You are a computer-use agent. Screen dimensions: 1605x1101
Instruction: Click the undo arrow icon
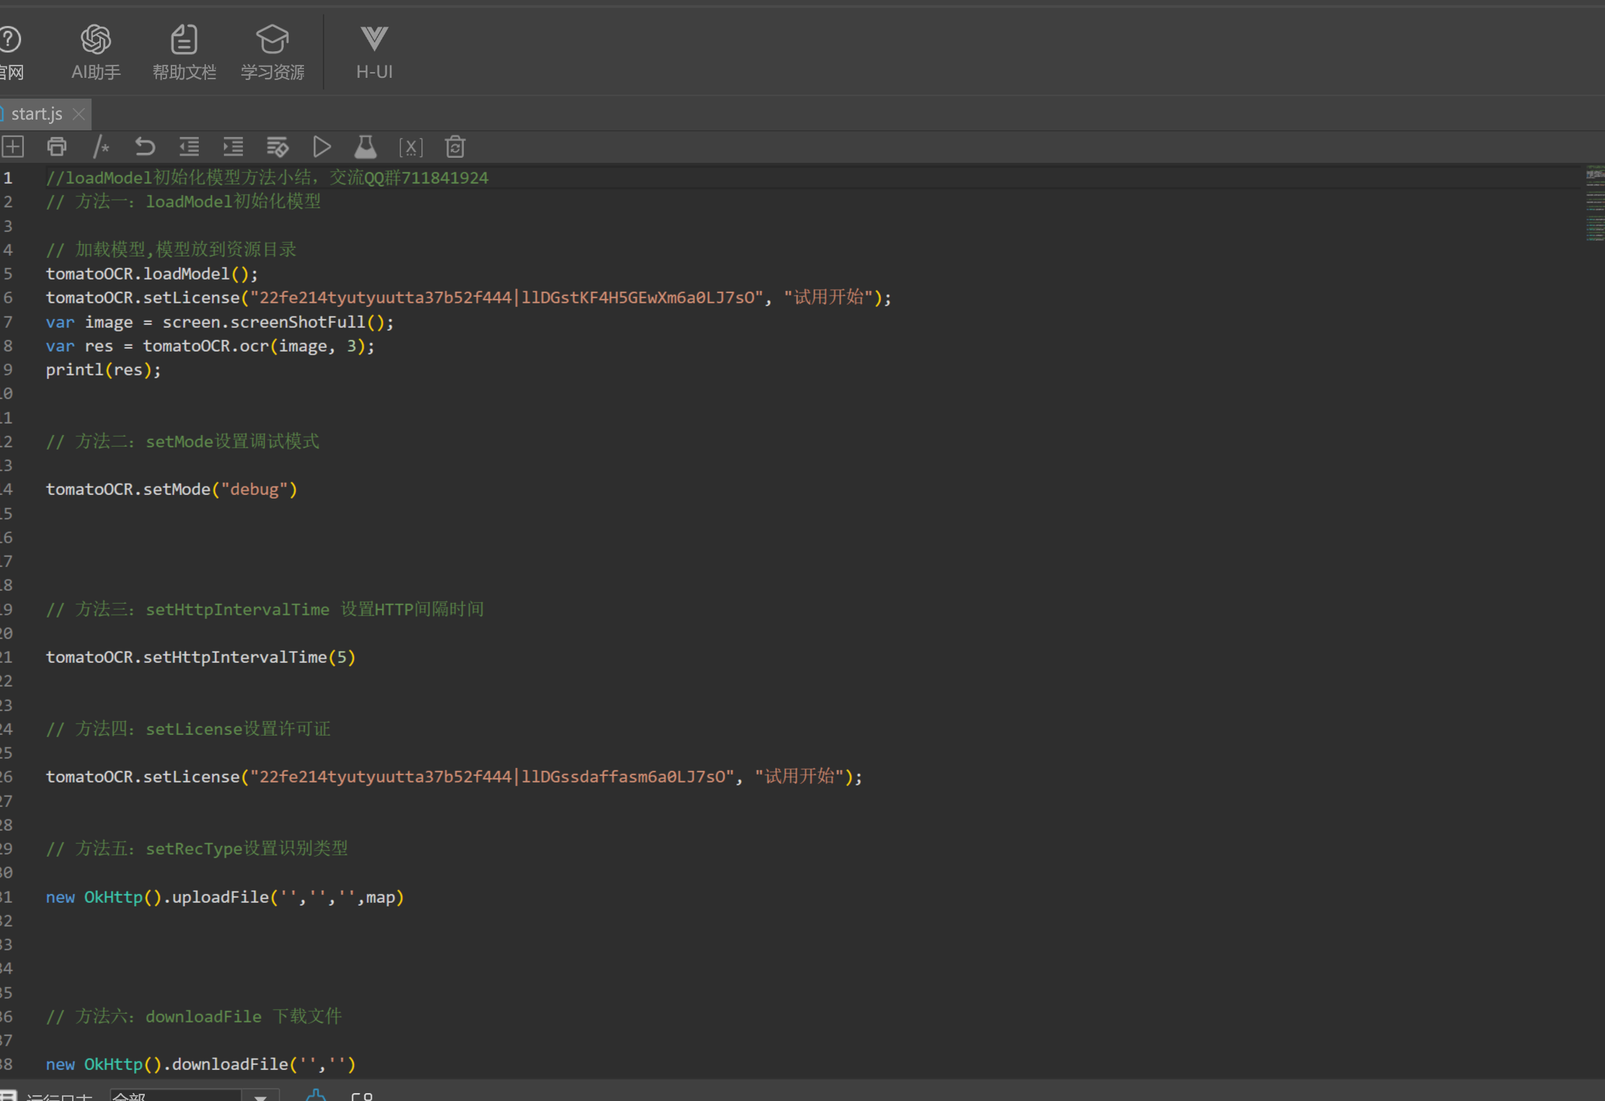coord(145,147)
